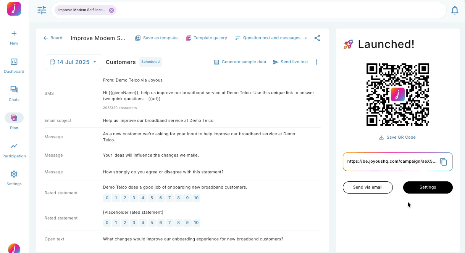Open the Dashboard section
Image resolution: width=465 pixels, height=253 pixels.
coord(14,62)
